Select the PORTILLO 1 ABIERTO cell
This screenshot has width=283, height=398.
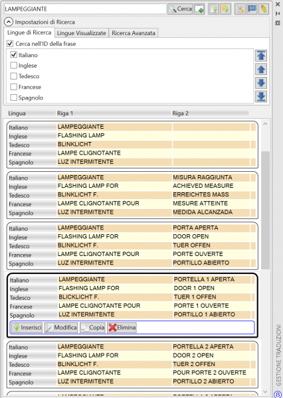pyautogui.click(x=212, y=314)
